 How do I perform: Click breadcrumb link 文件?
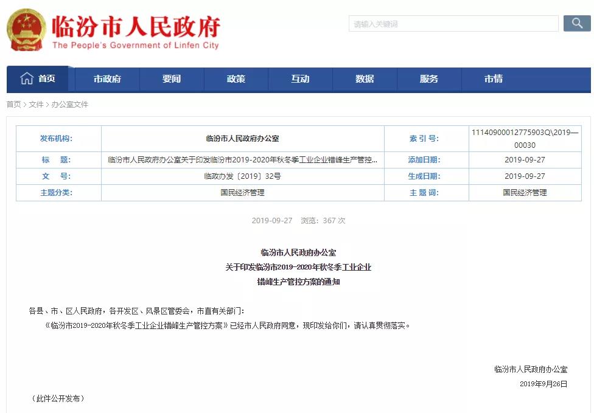tap(36, 105)
